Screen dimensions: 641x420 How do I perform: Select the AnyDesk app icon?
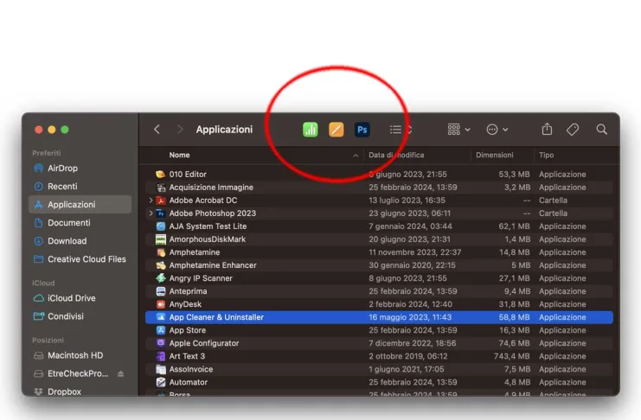click(161, 304)
